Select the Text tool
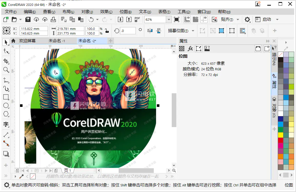Viewport: 296px width, 192px height. pyautogui.click(x=6, y=125)
